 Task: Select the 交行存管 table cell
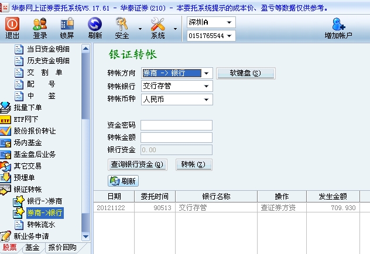click(217, 208)
